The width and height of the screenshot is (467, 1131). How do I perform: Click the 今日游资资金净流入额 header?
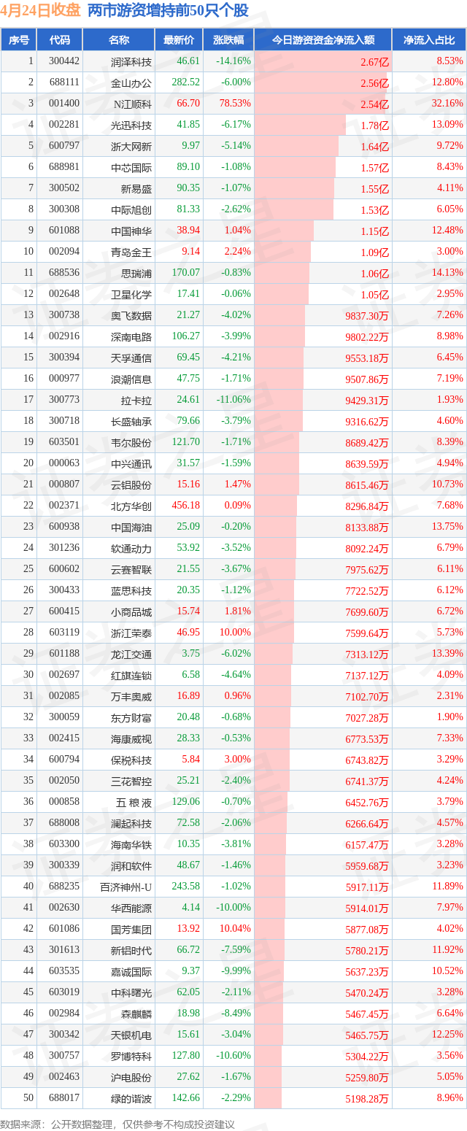[323, 40]
